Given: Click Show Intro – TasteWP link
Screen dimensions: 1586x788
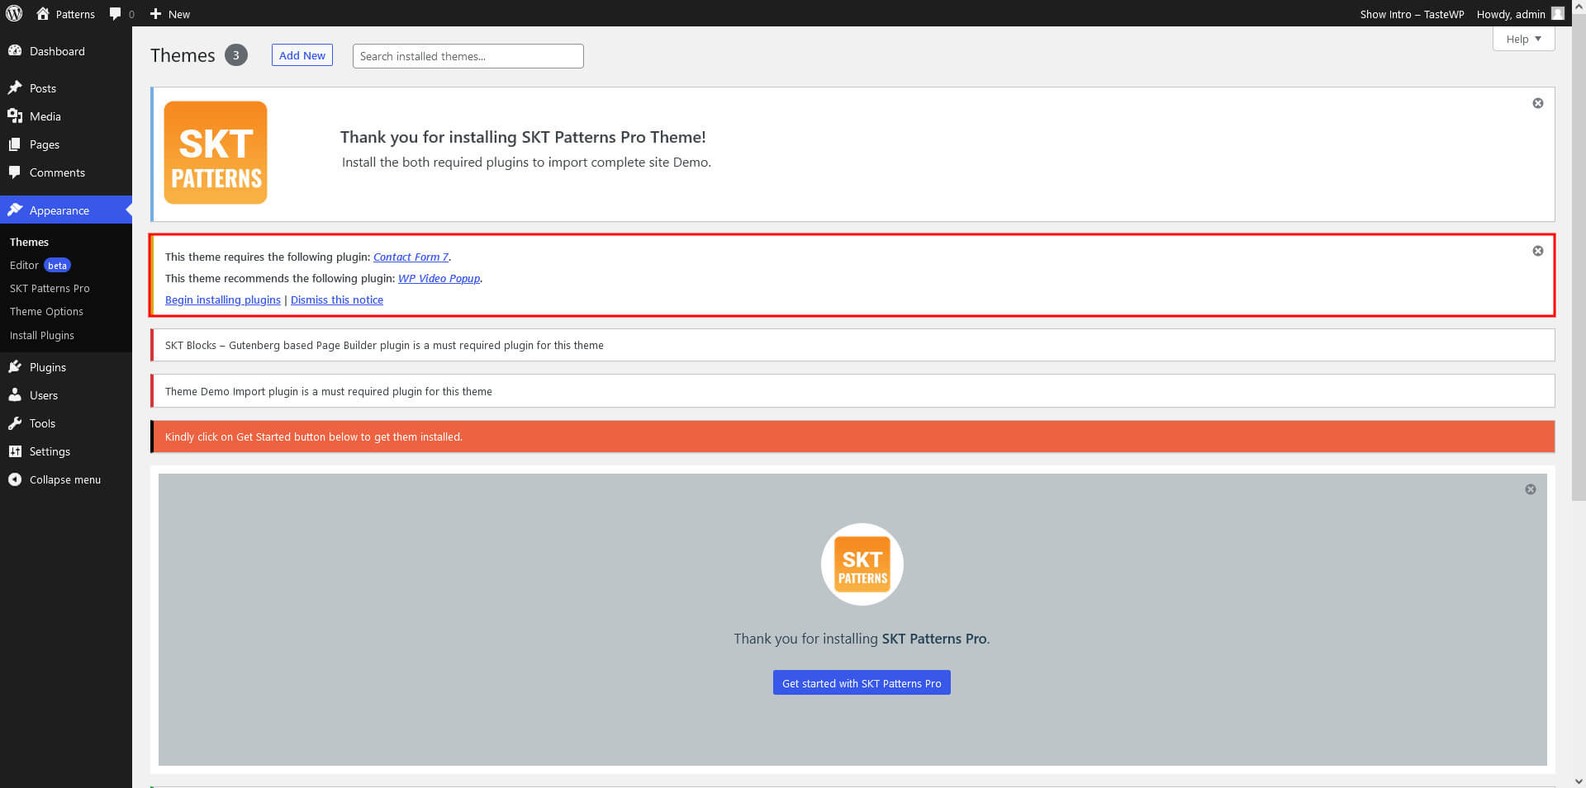Looking at the screenshot, I should (1412, 14).
